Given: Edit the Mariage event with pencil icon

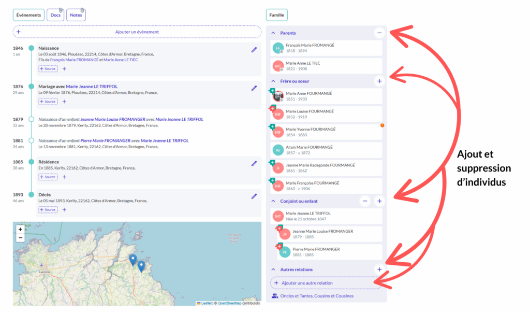Looking at the screenshot, I should [254, 88].
